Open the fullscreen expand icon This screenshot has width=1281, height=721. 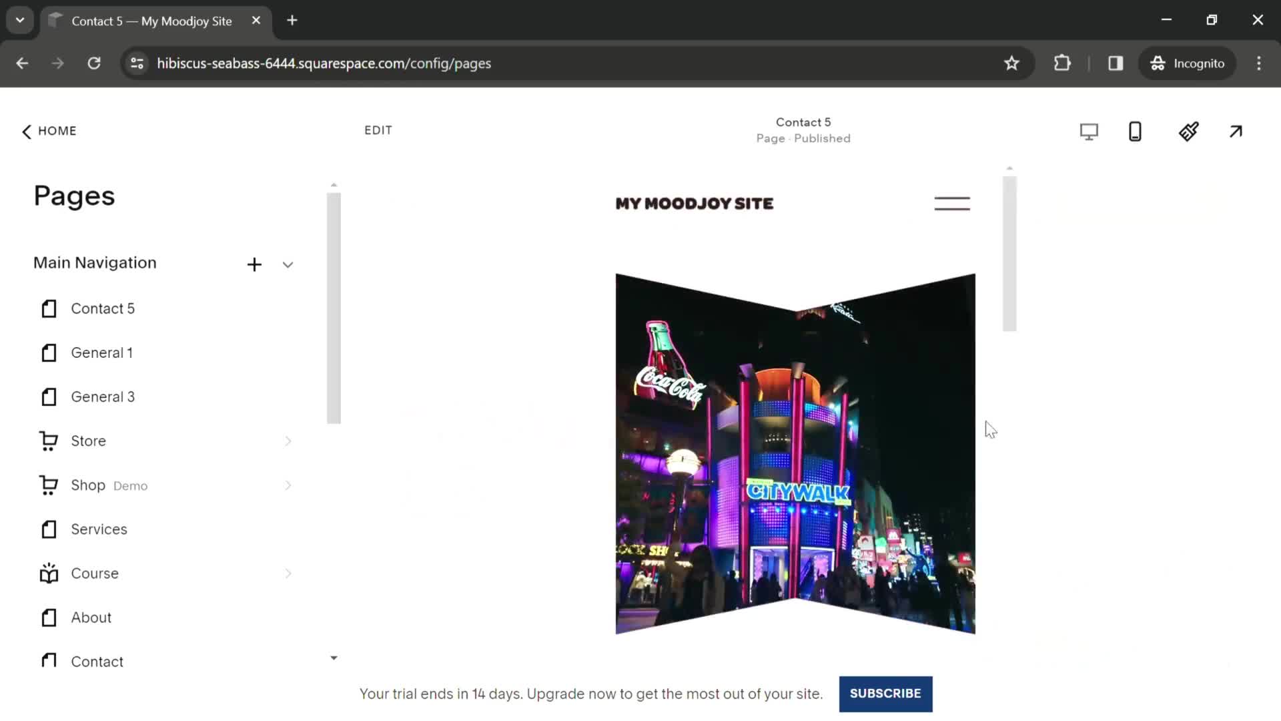coord(1236,130)
